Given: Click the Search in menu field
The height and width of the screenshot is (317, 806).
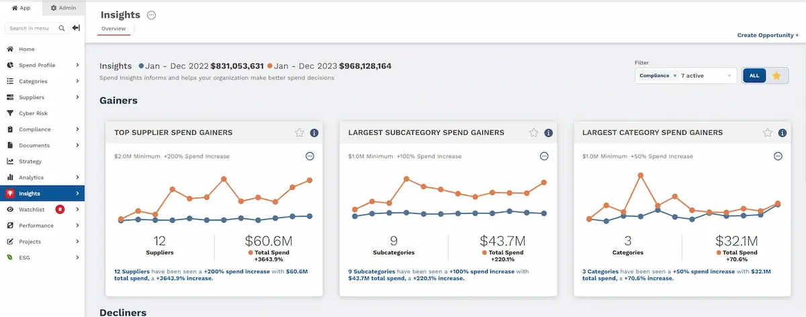Looking at the screenshot, I should 32,28.
